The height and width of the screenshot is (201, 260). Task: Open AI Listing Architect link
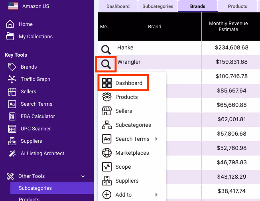coord(42,154)
